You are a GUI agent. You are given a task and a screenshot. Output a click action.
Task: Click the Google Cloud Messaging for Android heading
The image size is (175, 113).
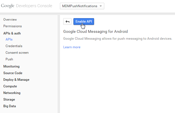[x=95, y=31]
